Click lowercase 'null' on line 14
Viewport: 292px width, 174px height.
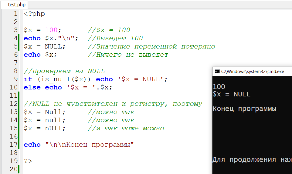click(x=53, y=120)
